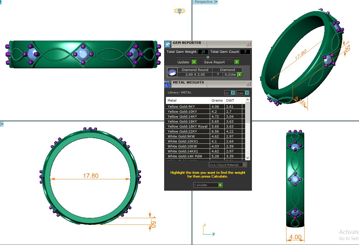This screenshot has height=245, width=359.
Task: Enable Use Object Materials option
Action: 245,165
